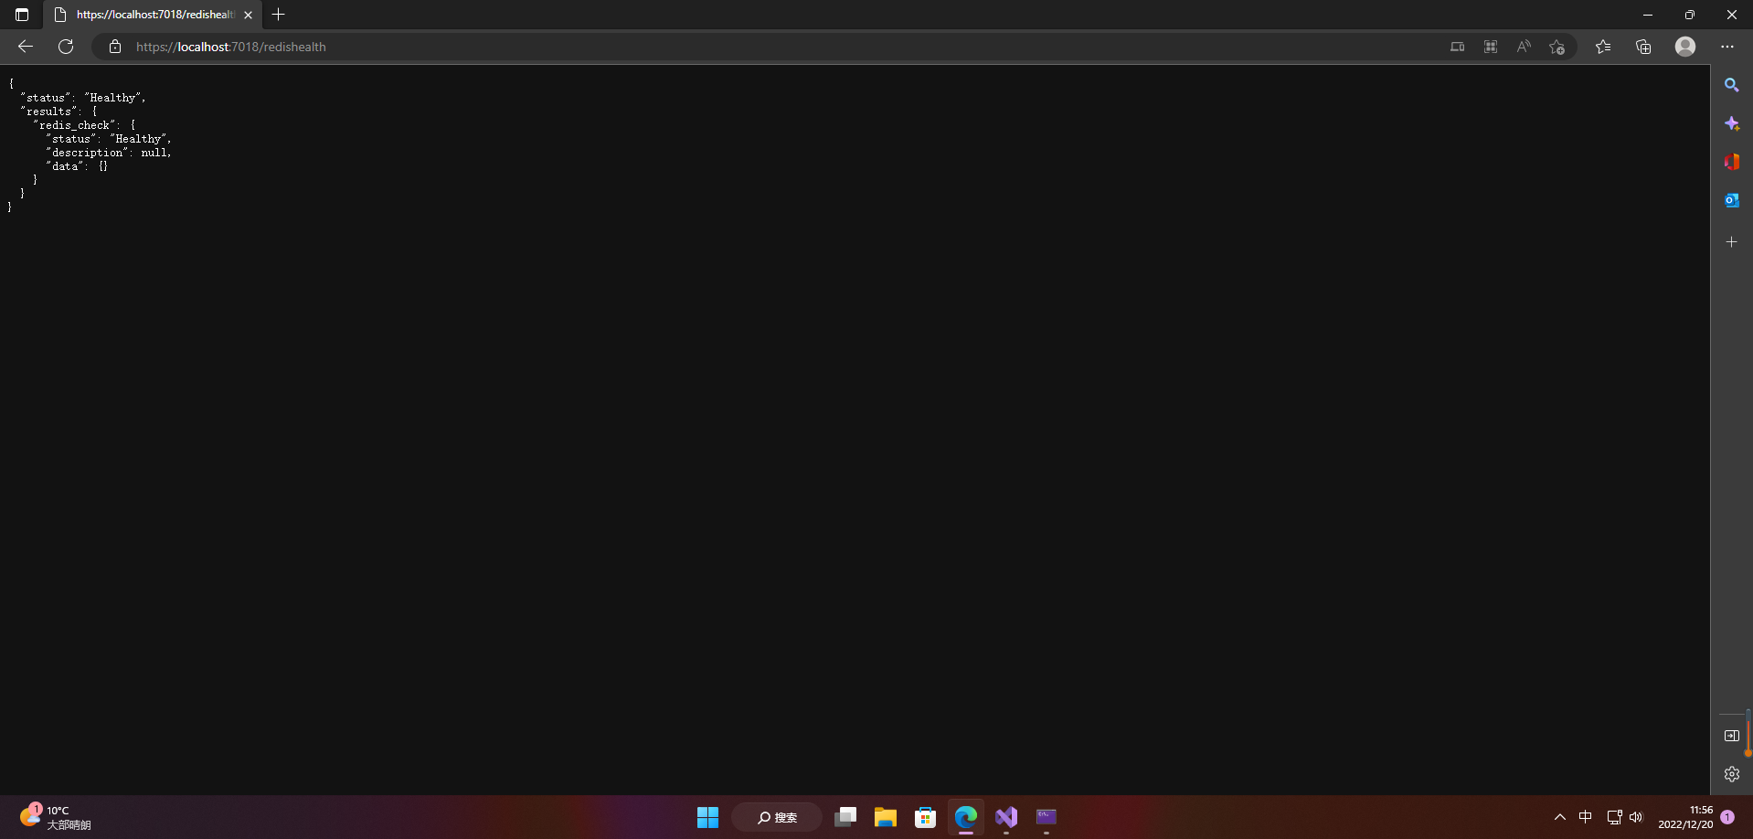Switch to Visual Studio on the taskbar
Image resolution: width=1753 pixels, height=839 pixels.
tap(1006, 817)
